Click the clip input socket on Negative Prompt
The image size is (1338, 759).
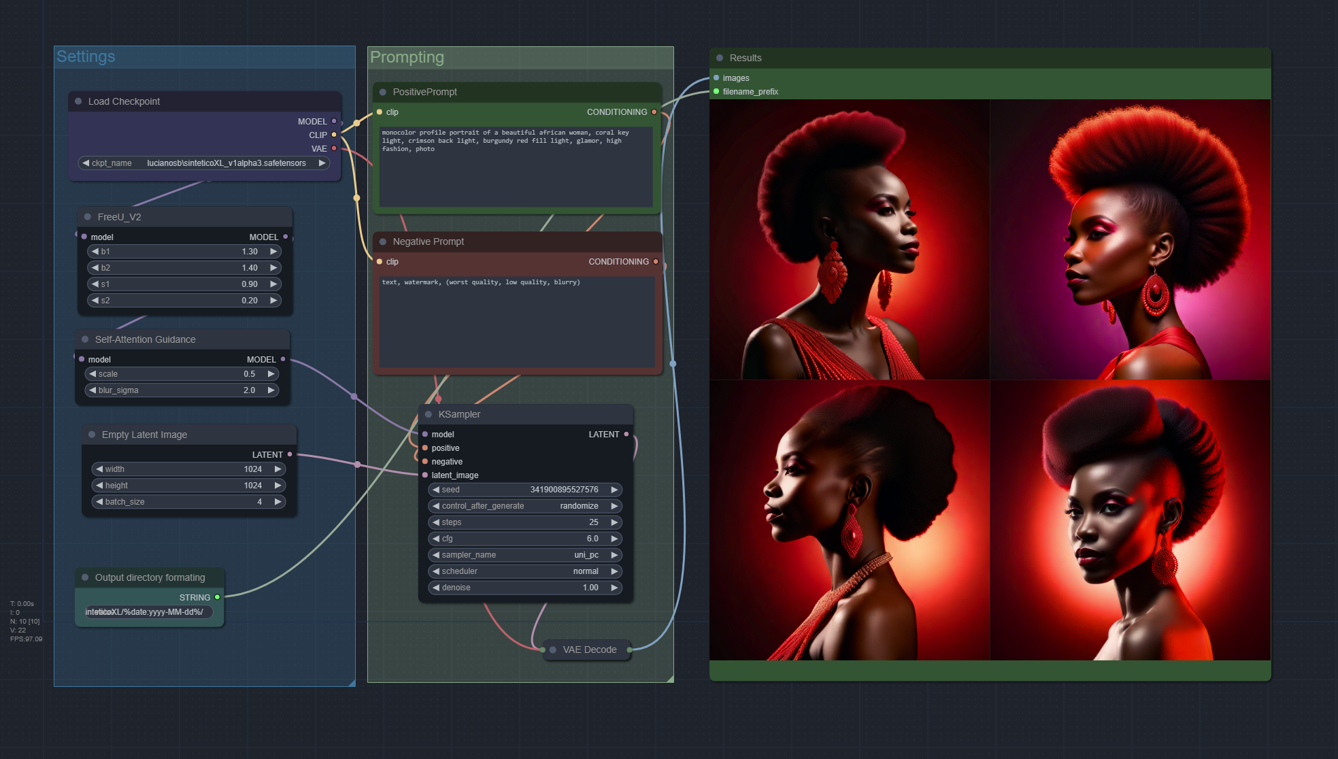coord(380,262)
